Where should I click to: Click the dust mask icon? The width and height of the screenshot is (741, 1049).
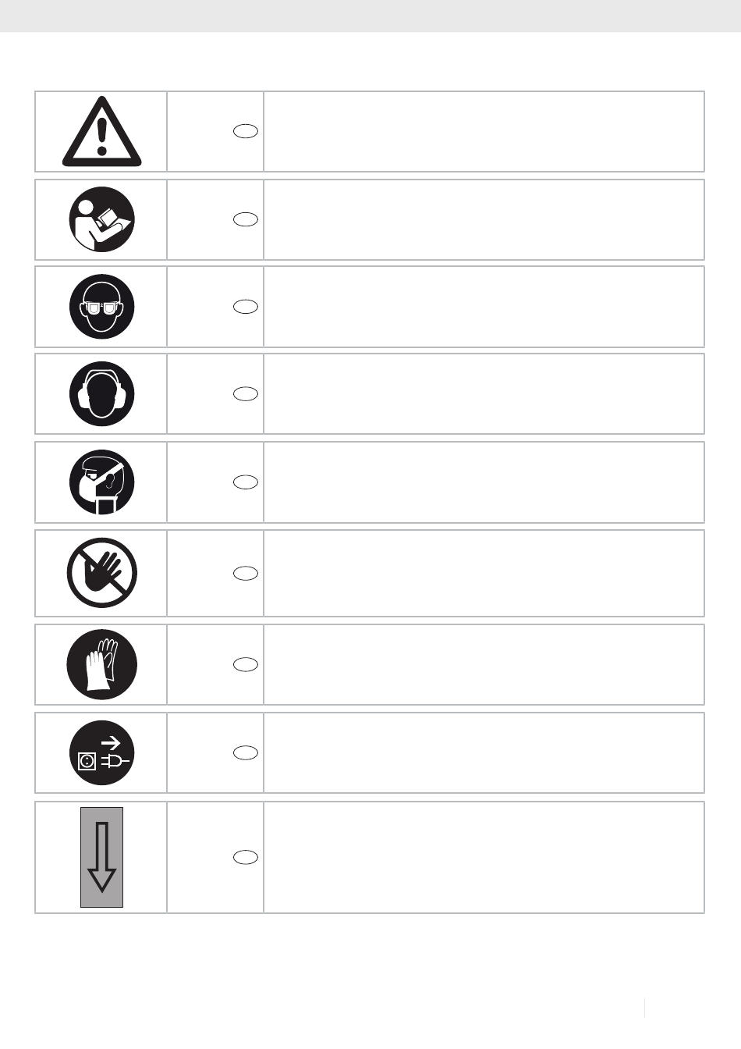pyautogui.click(x=102, y=482)
